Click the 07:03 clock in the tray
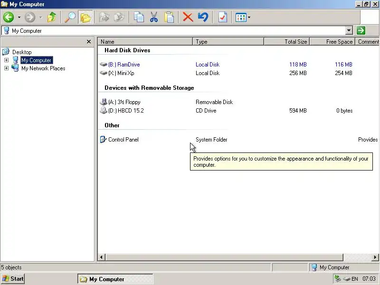The image size is (380, 285). pos(369,279)
